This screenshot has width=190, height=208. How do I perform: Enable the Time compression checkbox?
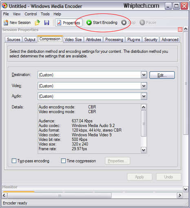63,161
